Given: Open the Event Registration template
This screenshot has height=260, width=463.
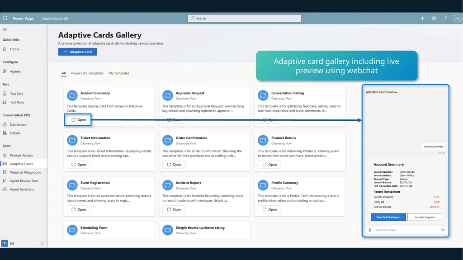Looking at the screenshot, I should 78,209.
